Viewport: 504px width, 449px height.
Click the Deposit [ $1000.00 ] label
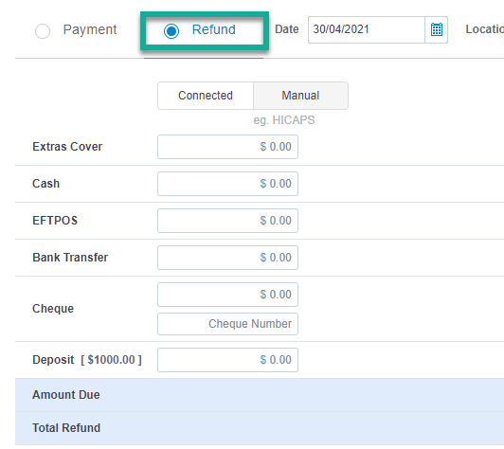87,360
